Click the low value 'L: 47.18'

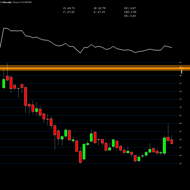[99, 12]
